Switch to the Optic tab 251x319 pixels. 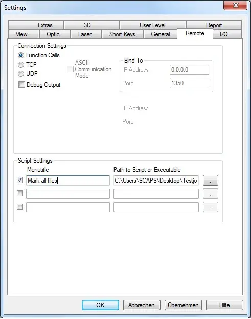coord(55,34)
